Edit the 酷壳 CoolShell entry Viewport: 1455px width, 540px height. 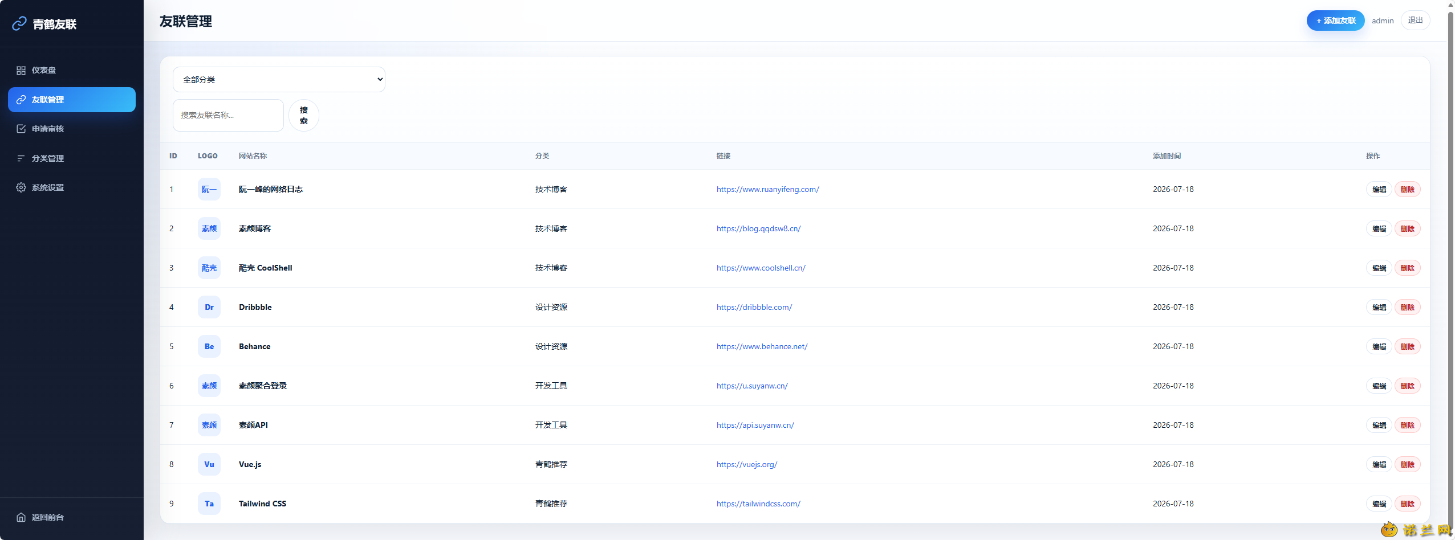click(x=1379, y=268)
